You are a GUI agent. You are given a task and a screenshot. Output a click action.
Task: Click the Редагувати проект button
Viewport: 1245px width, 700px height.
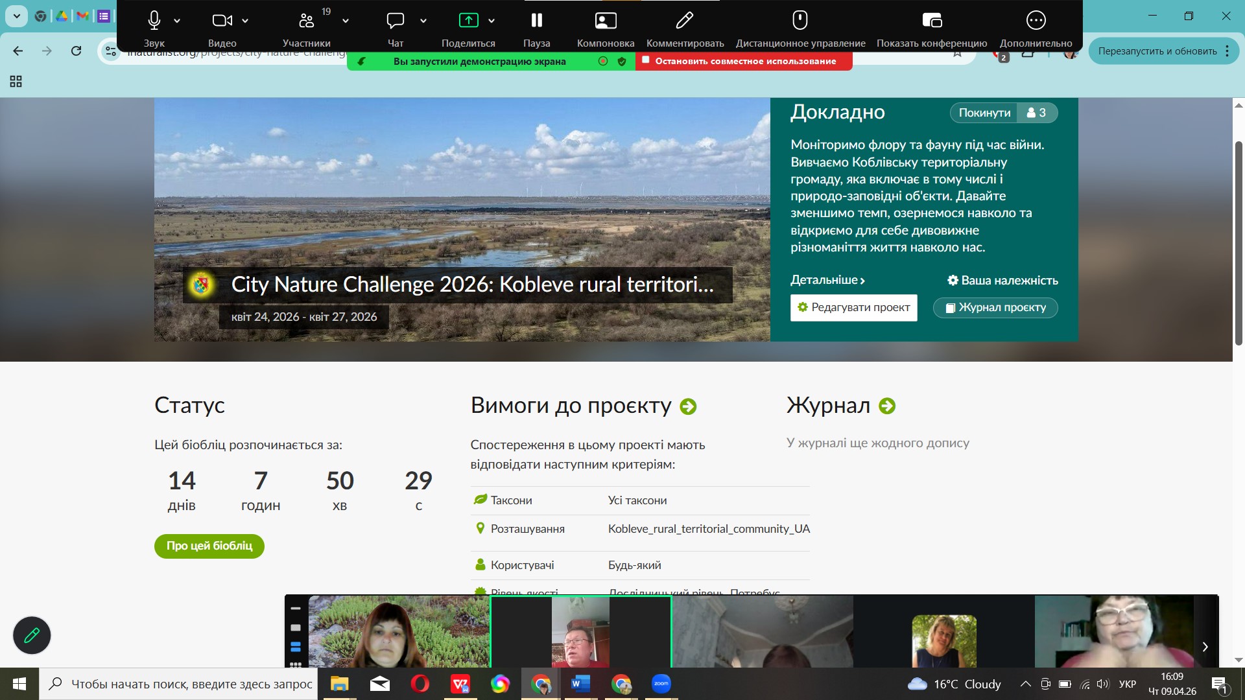pos(853,307)
